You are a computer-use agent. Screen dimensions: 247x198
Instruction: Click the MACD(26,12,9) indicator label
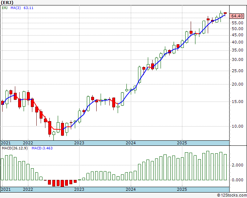click(x=15, y=148)
